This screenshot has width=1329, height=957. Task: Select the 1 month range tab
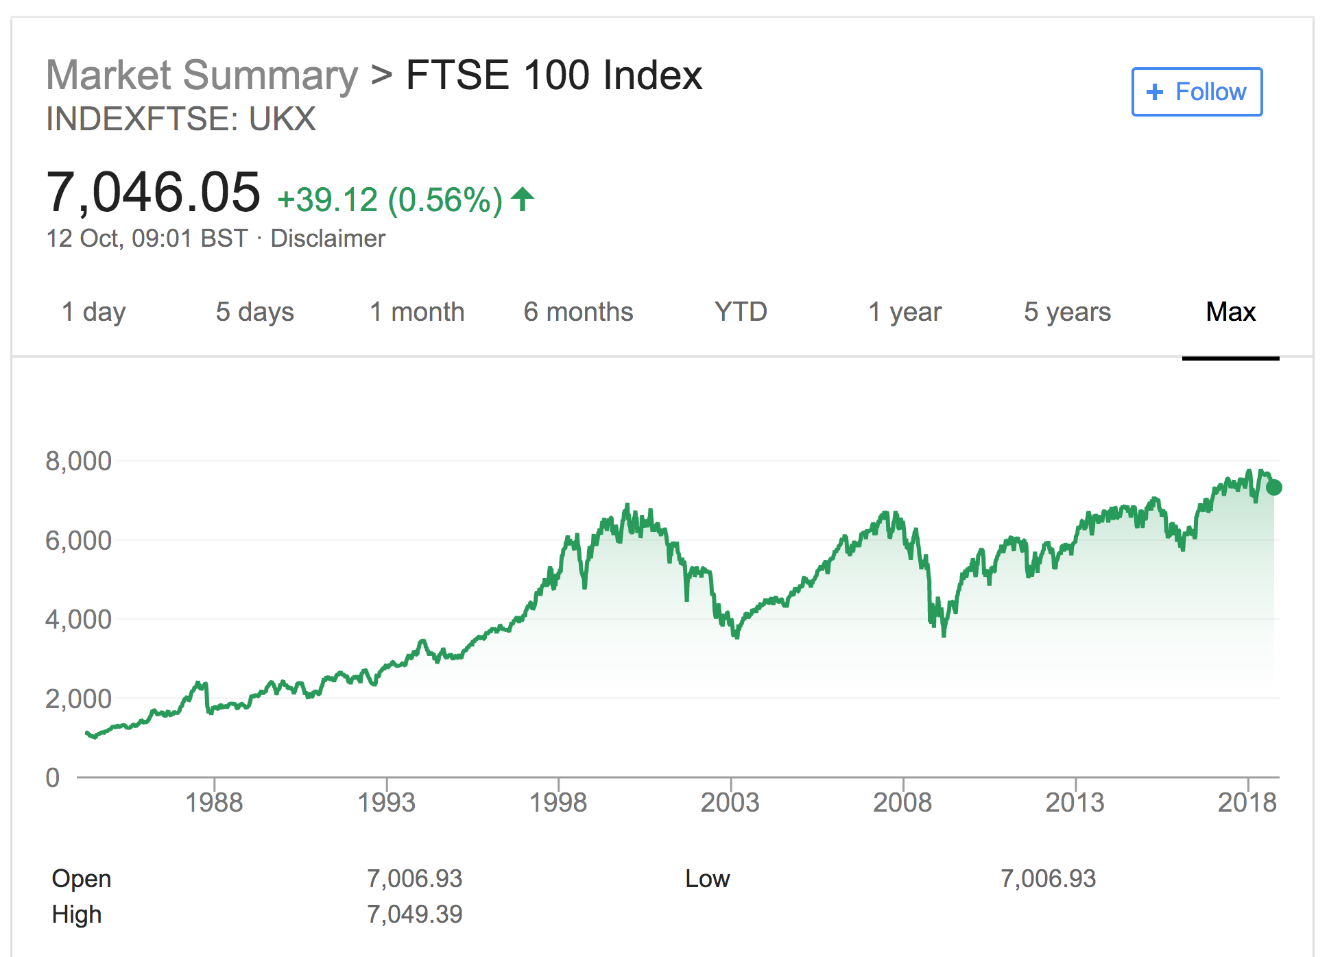(x=417, y=312)
